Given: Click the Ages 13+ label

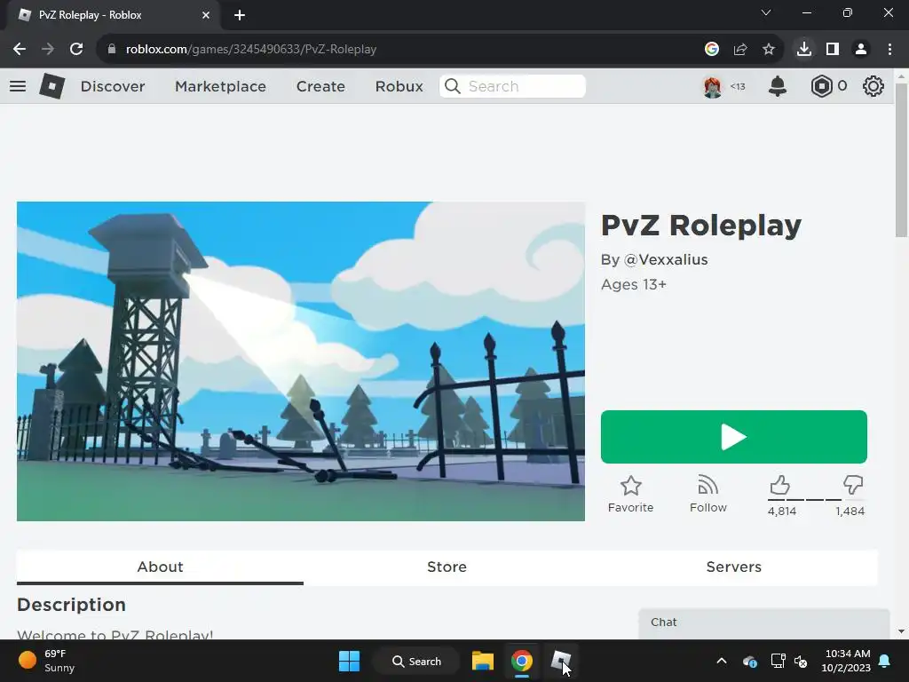Looking at the screenshot, I should pyautogui.click(x=634, y=285).
